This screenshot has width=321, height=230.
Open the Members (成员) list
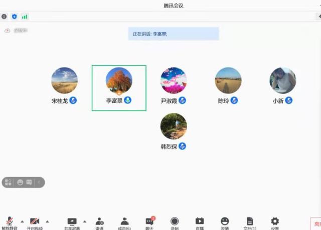click(124, 222)
